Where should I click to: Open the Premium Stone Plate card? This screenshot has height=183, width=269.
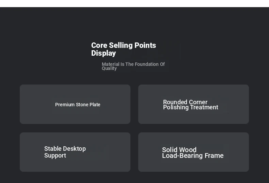tap(75, 104)
